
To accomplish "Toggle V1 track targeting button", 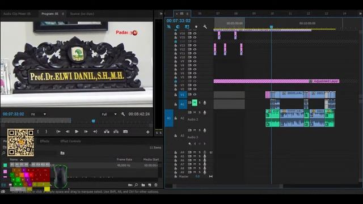I will [x=183, y=95].
